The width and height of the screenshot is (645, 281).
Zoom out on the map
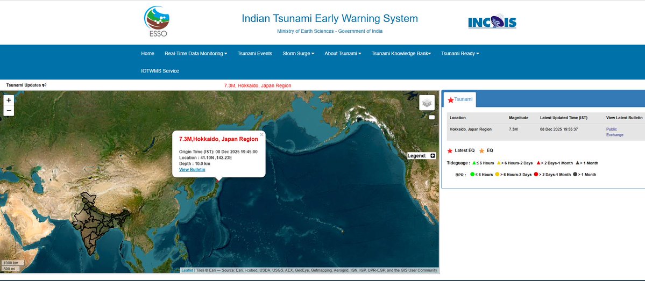pos(9,111)
